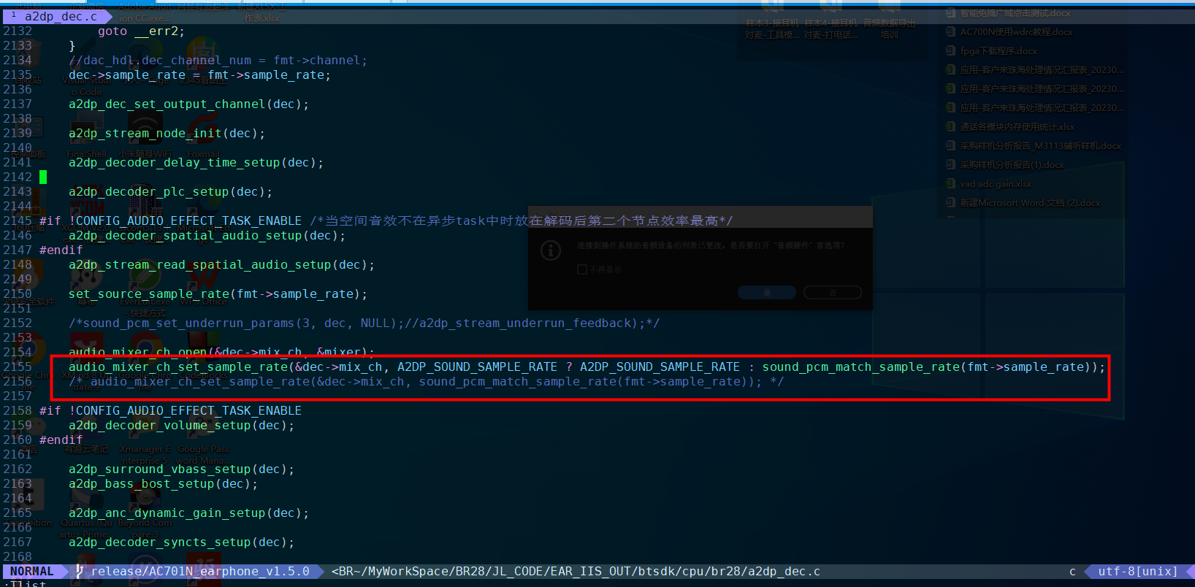Image resolution: width=1195 pixels, height=587 pixels.
Task: Click a2dp_decoder_delay_time_setup(dec) line
Action: tap(196, 163)
